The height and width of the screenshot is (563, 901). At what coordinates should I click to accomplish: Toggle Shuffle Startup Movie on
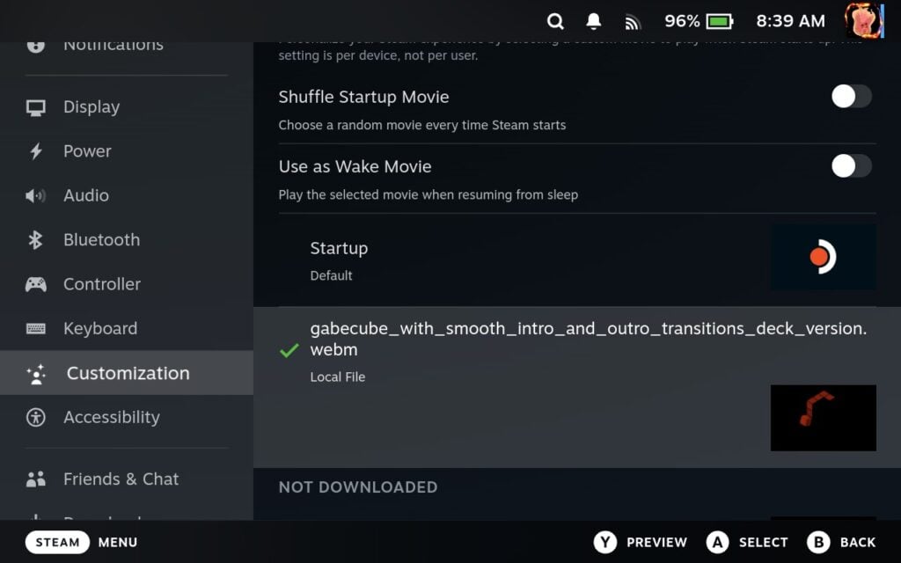click(849, 96)
